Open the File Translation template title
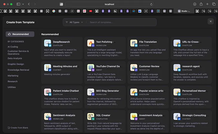 tap(148, 42)
